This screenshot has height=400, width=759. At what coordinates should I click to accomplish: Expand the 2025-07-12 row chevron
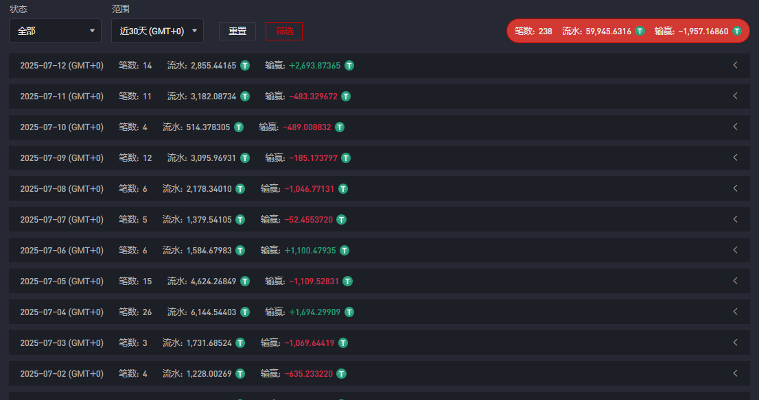coord(735,65)
